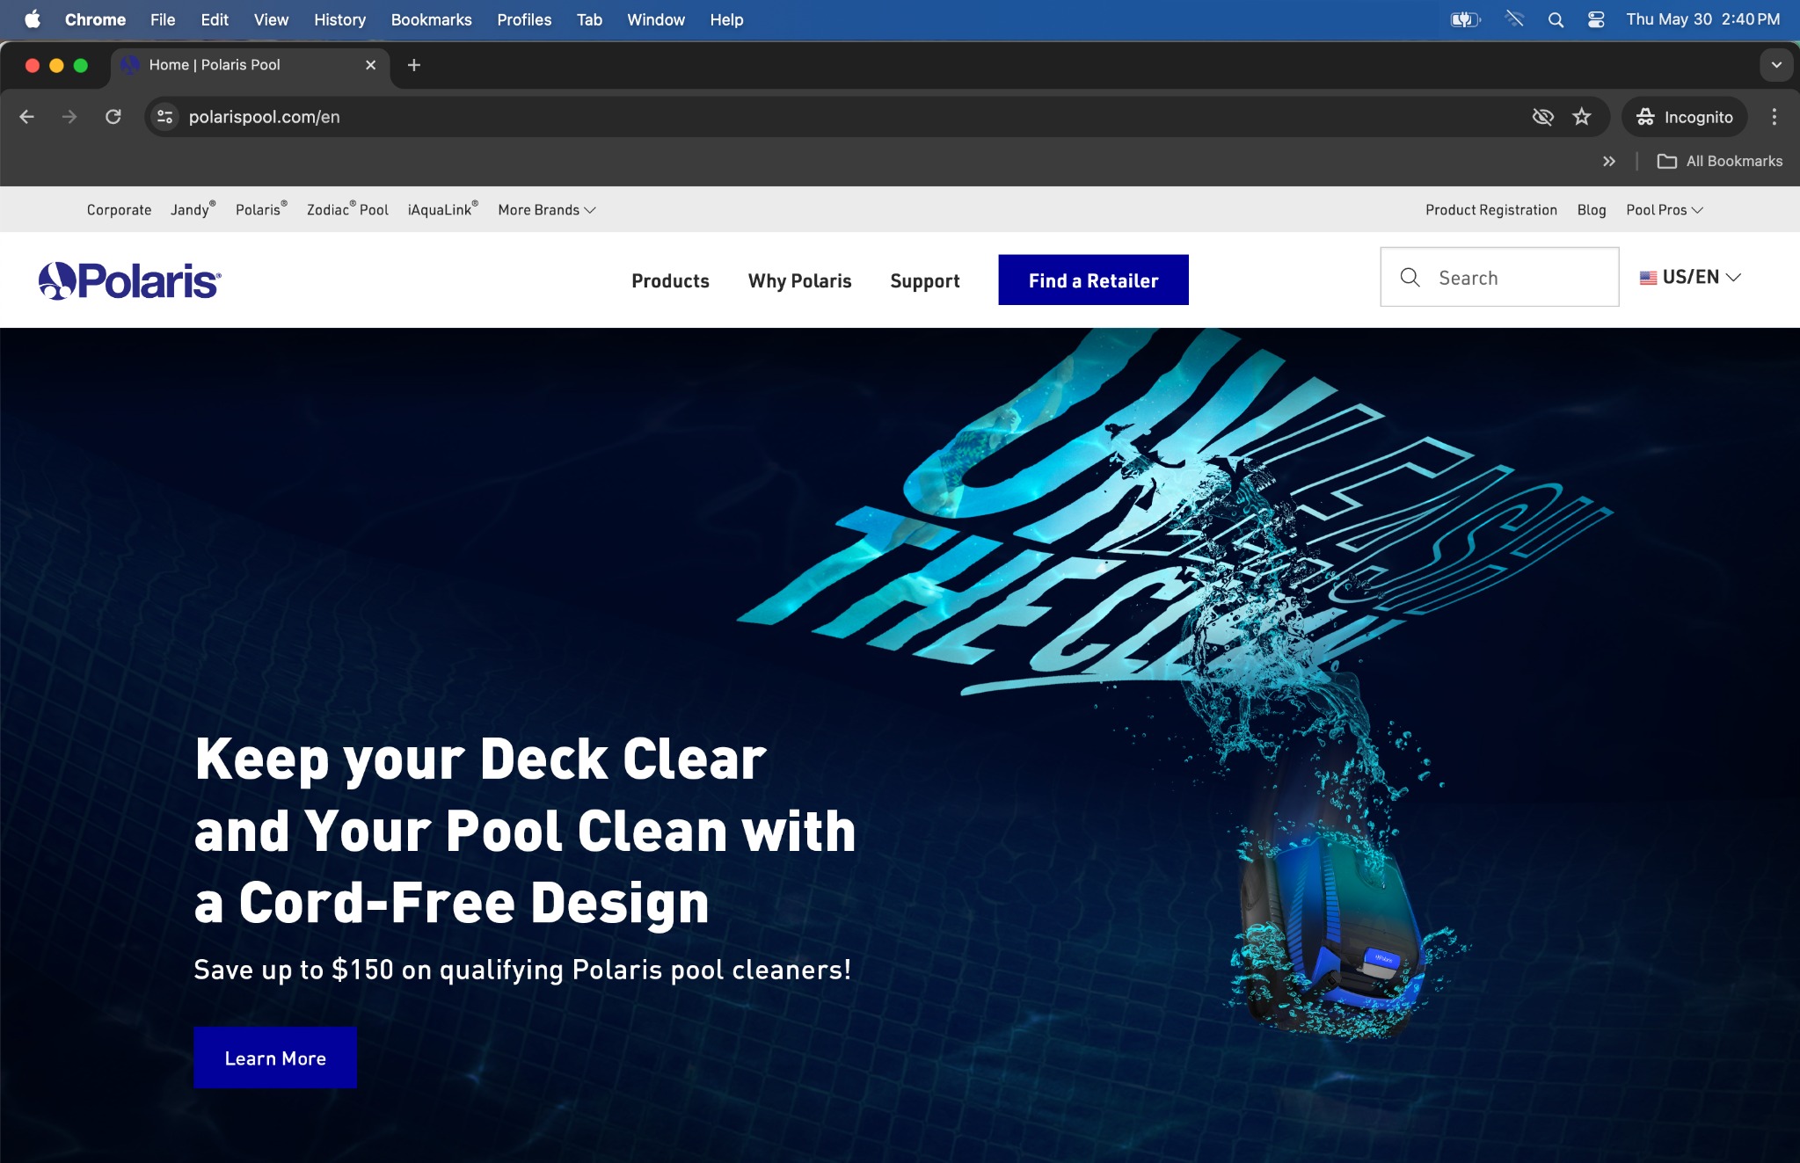
Task: Open the Profiles menu
Action: point(524,19)
